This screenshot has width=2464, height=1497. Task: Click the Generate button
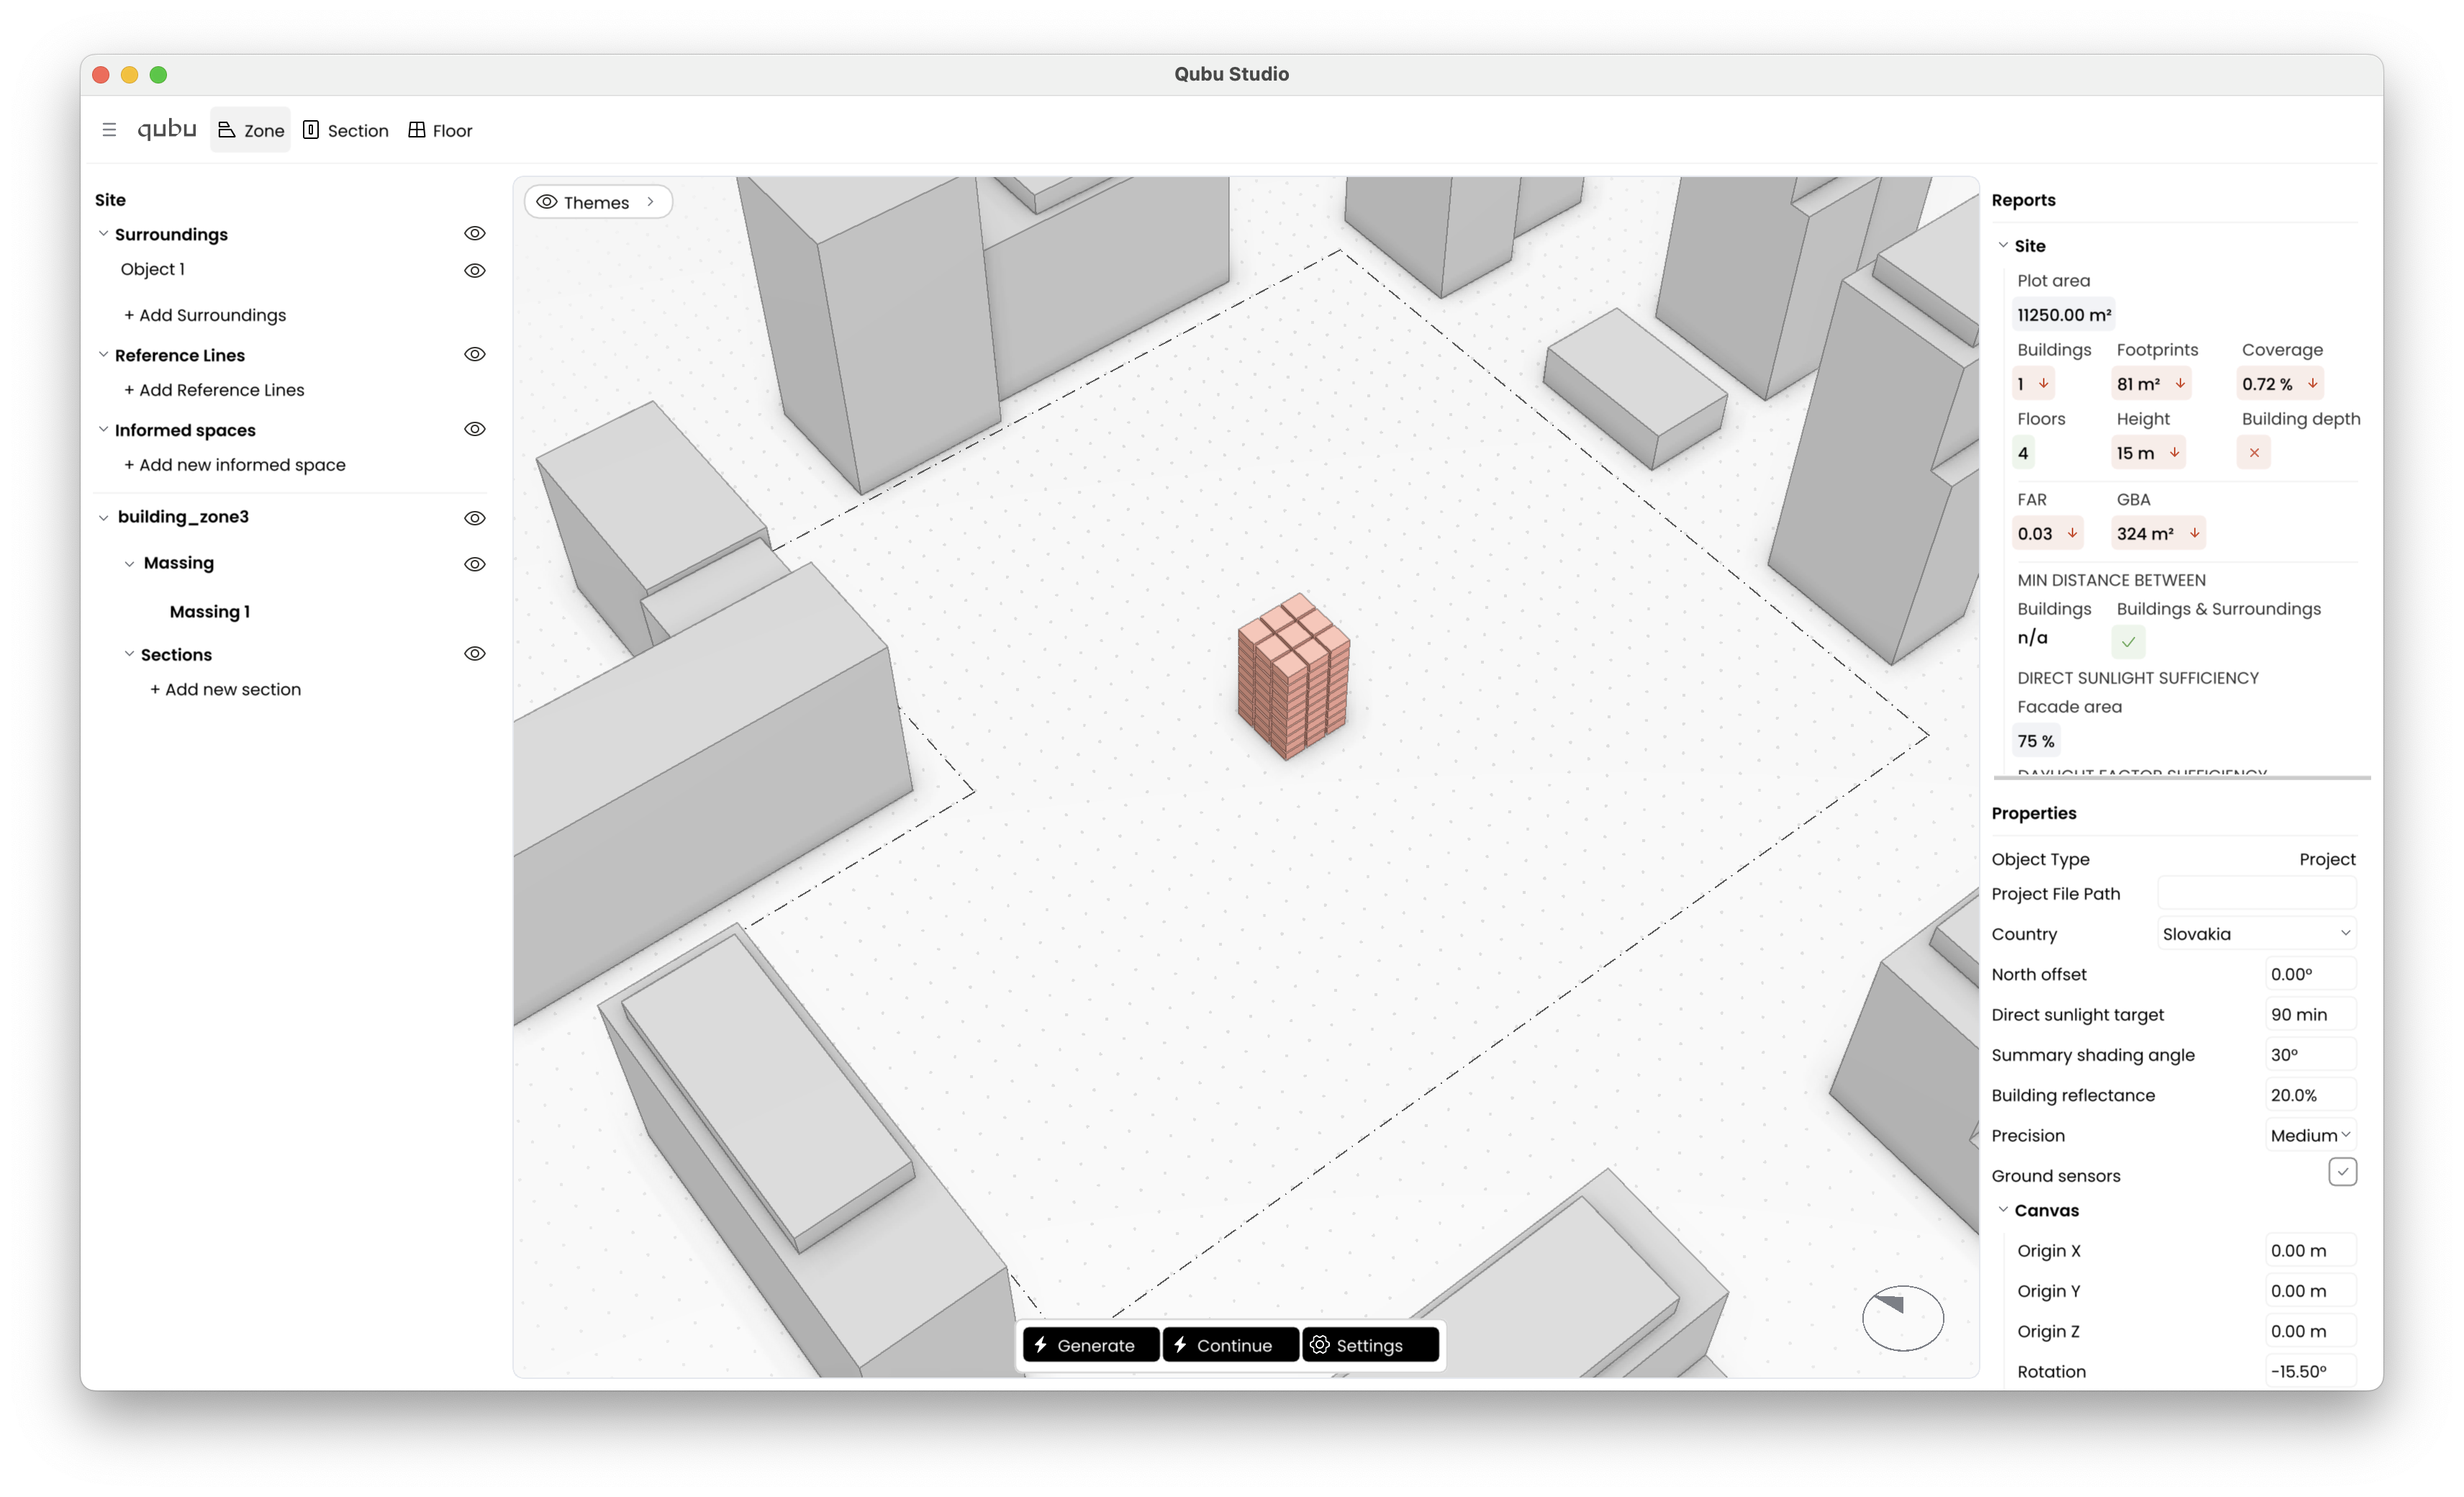[x=1090, y=1345]
